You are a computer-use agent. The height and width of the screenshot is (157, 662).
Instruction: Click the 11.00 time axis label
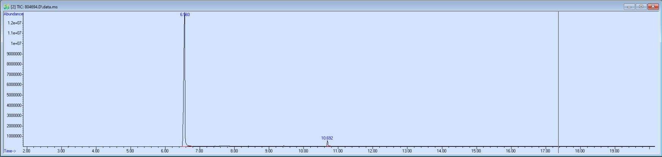(x=338, y=151)
